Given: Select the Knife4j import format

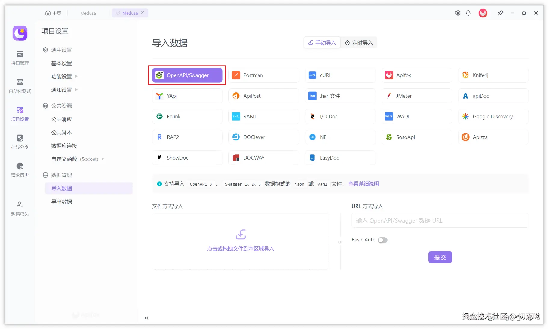Looking at the screenshot, I should pyautogui.click(x=493, y=75).
